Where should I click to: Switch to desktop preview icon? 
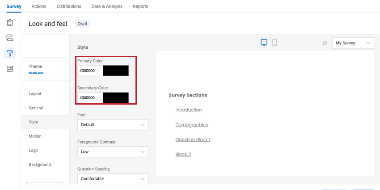(264, 43)
